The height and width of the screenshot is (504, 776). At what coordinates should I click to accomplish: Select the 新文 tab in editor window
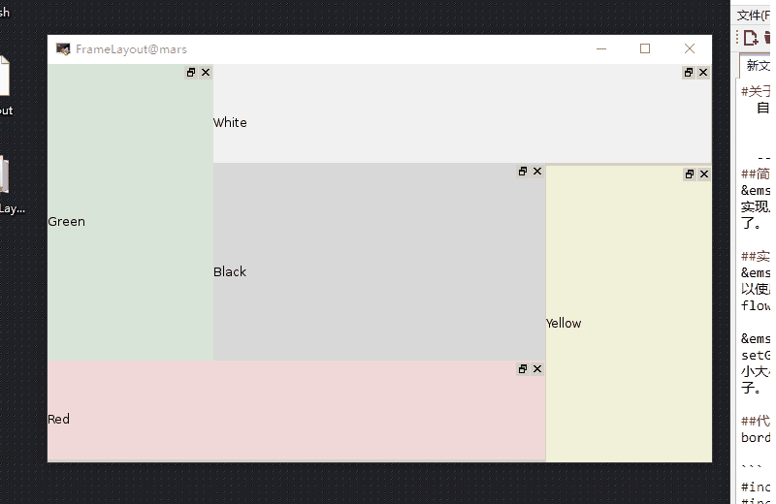pyautogui.click(x=757, y=65)
